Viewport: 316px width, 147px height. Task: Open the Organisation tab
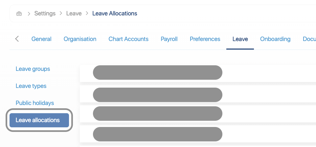[80, 39]
